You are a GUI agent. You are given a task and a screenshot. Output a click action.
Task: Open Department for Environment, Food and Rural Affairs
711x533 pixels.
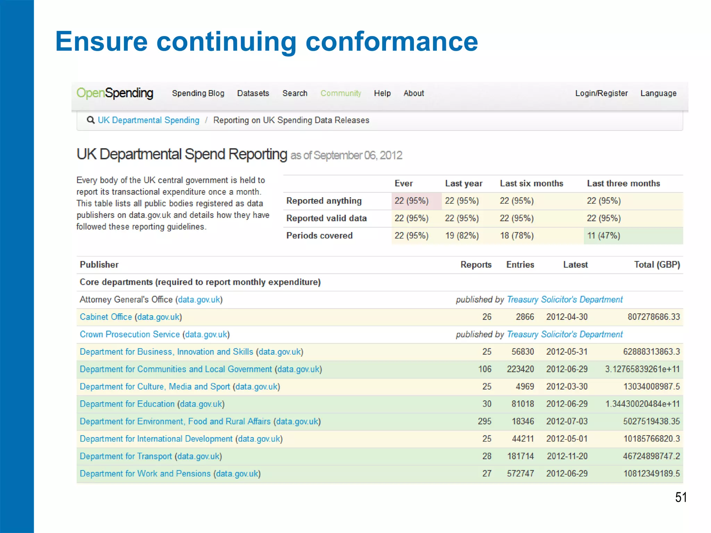(x=175, y=421)
